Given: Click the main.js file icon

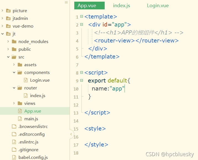Looking at the screenshot, I should pyautogui.click(x=20, y=119).
